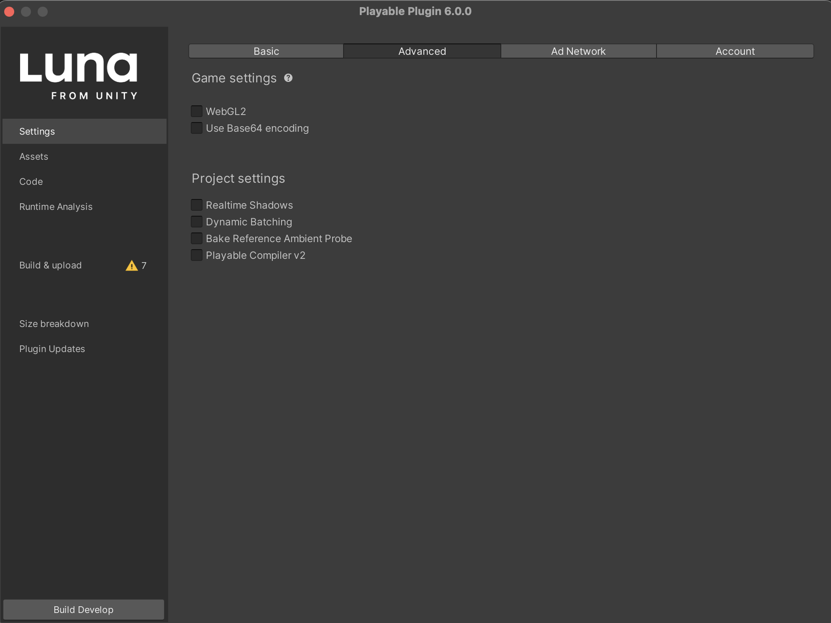Open Size breakdown section
This screenshot has height=623, width=831.
tap(85, 324)
